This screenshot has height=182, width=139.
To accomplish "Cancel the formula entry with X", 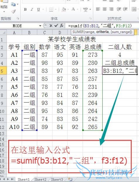I will tap(51, 25).
